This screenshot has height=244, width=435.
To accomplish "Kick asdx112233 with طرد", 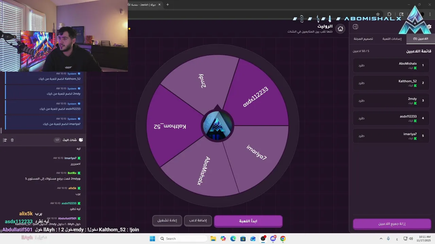I will tap(361, 118).
